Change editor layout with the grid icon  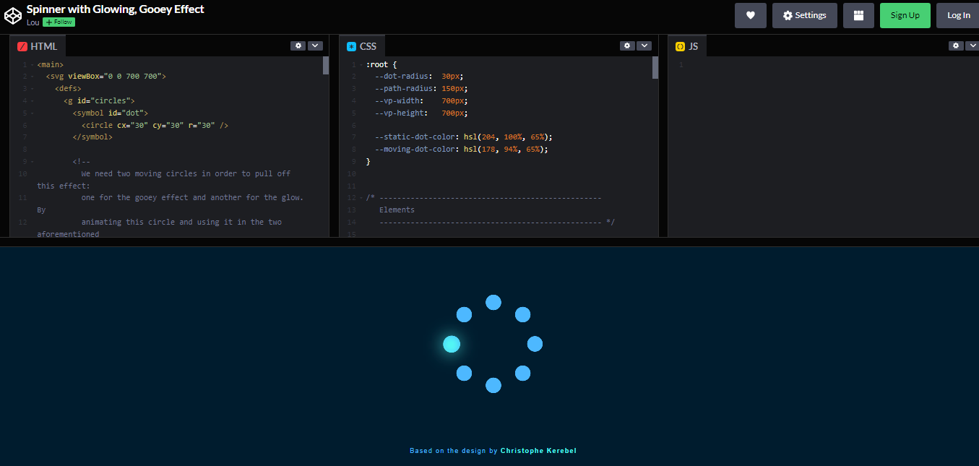pyautogui.click(x=858, y=14)
